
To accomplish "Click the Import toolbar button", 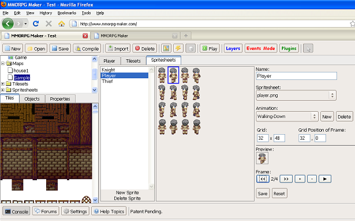I will click(118, 48).
